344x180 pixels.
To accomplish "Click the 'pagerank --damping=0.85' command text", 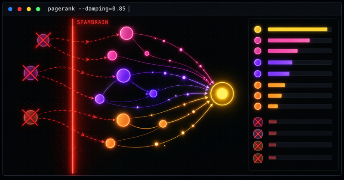I will (87, 9).
